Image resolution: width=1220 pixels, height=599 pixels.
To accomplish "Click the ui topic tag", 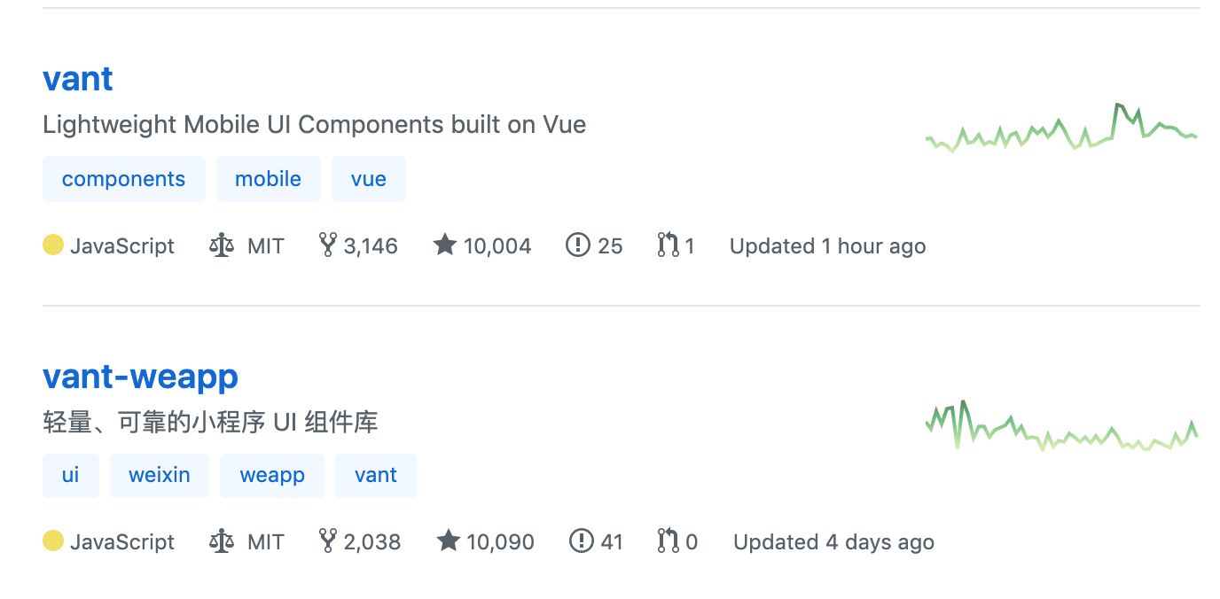I will tap(71, 475).
